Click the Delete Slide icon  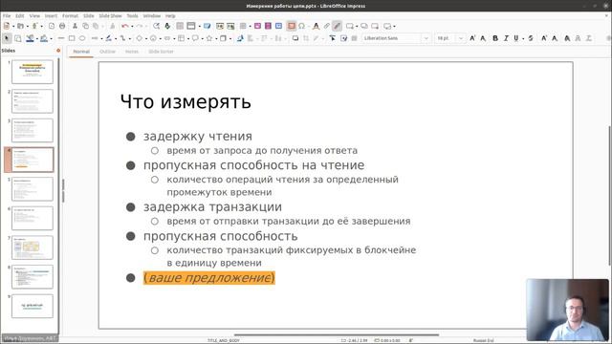[375, 26]
